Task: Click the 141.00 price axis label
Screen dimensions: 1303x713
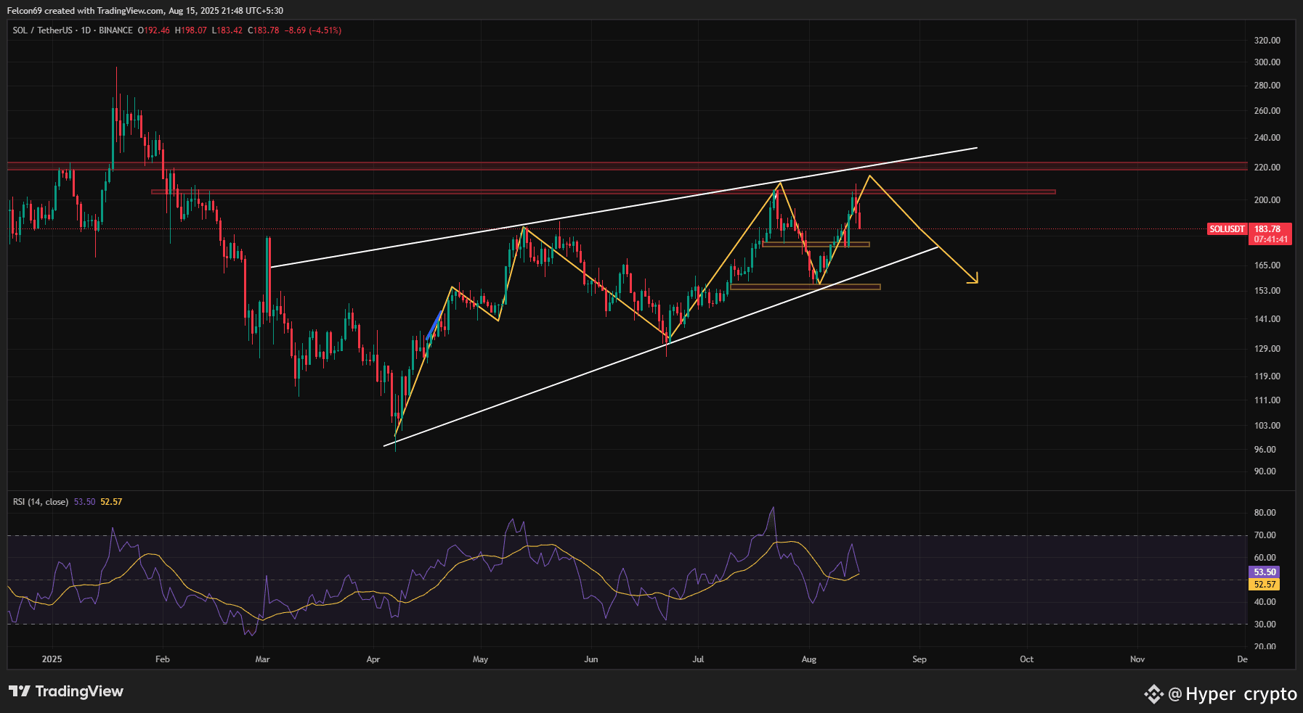Action: tap(1267, 319)
